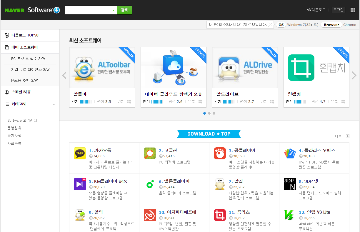
Task: Click the Windows icon on 알툴바 card
Action: (129, 101)
